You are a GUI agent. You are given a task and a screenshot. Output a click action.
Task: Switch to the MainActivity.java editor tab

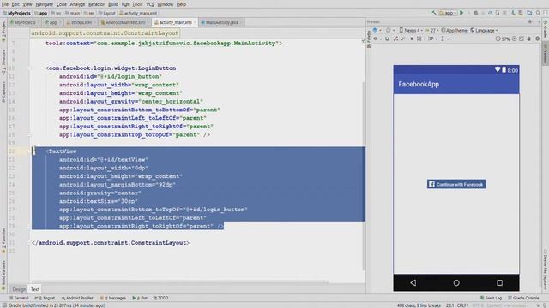221,22
